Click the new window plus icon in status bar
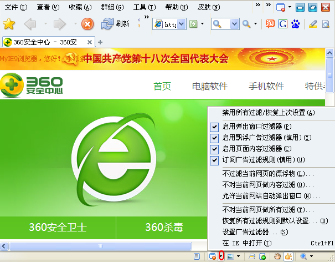This screenshot has height=262, width=335. tap(262, 256)
